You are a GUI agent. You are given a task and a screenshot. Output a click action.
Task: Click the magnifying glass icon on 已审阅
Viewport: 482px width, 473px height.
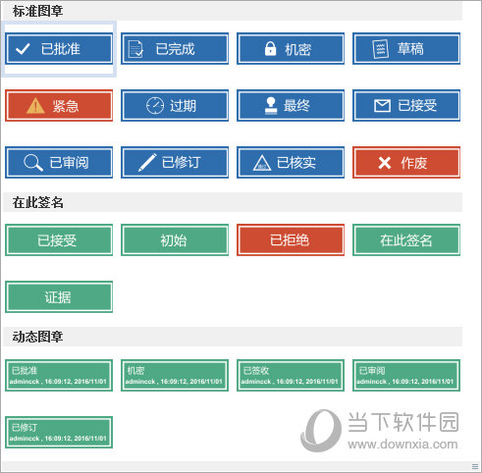click(x=33, y=163)
